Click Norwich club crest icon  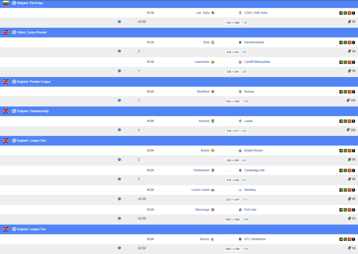(x=213, y=121)
